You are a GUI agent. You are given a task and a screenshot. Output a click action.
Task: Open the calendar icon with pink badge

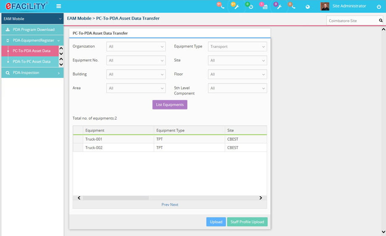[264, 6]
